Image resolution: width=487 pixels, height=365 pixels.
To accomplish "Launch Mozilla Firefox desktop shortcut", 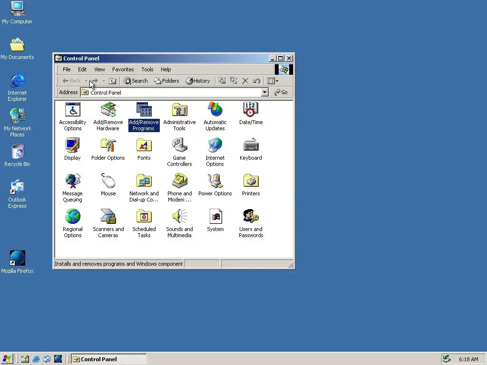I will (x=17, y=262).
